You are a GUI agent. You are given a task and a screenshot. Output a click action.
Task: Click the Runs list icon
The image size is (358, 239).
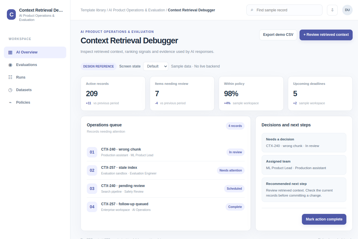pyautogui.click(x=10, y=77)
